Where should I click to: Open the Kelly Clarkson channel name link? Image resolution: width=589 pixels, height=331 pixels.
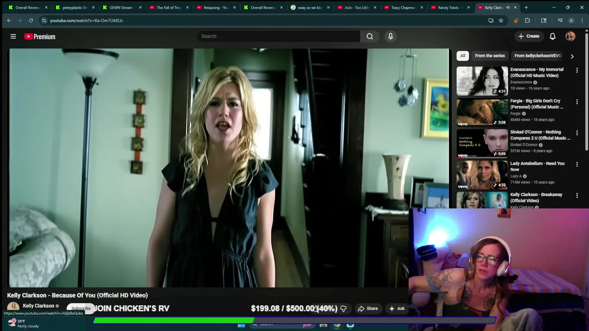tap(39, 306)
